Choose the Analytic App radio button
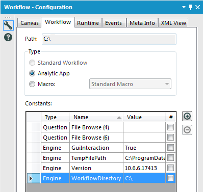 click(32, 73)
